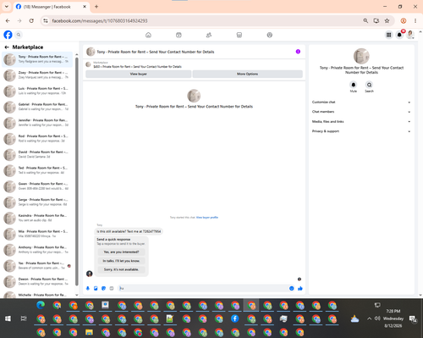
Task: Open Chrome tab search dropdown arrow
Action: point(7,7)
